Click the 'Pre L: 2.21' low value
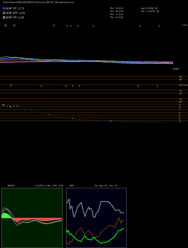188x248 pixels. pyautogui.click(x=117, y=14)
